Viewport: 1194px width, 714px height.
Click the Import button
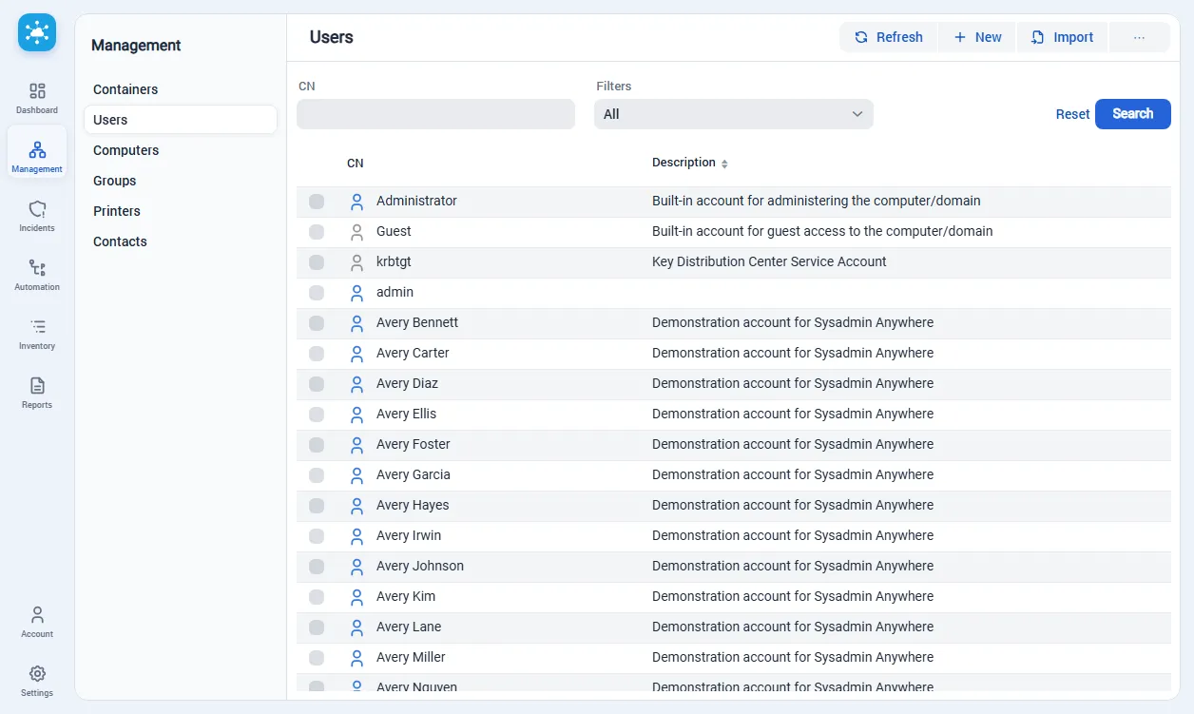coord(1063,37)
